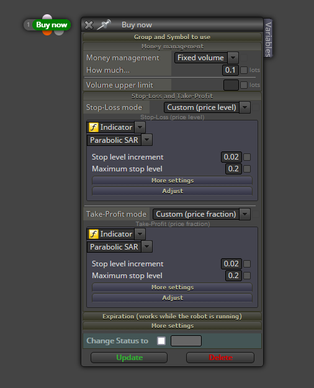Close the Buy now panel with X icon
The height and width of the screenshot is (388, 314).
pos(89,25)
